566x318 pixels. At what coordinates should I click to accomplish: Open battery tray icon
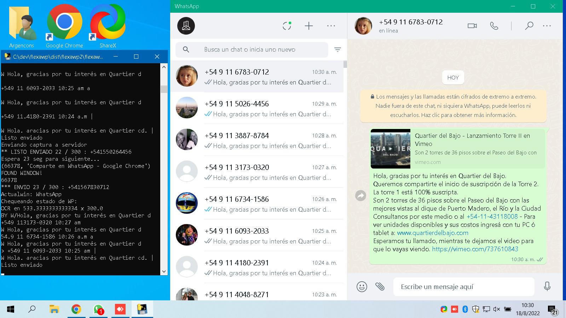507,309
